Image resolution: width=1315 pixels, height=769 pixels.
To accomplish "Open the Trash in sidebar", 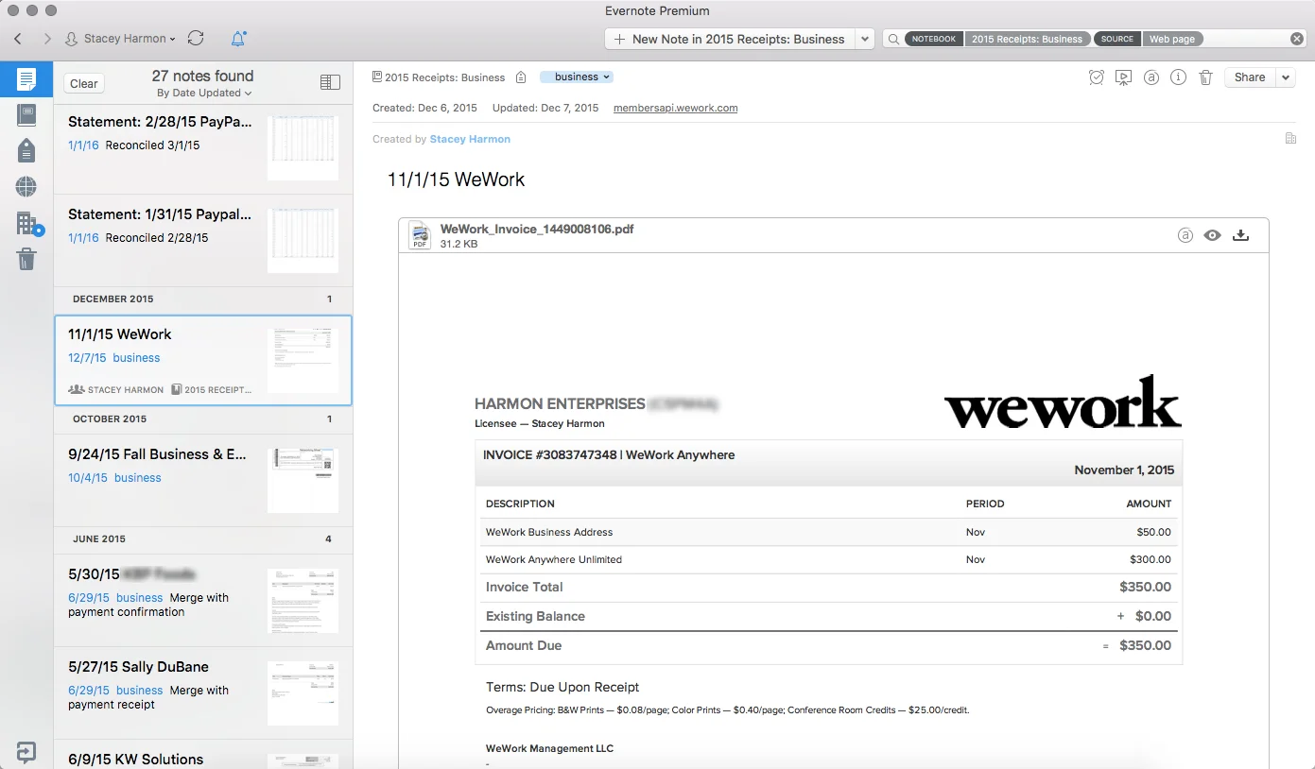I will click(26, 259).
